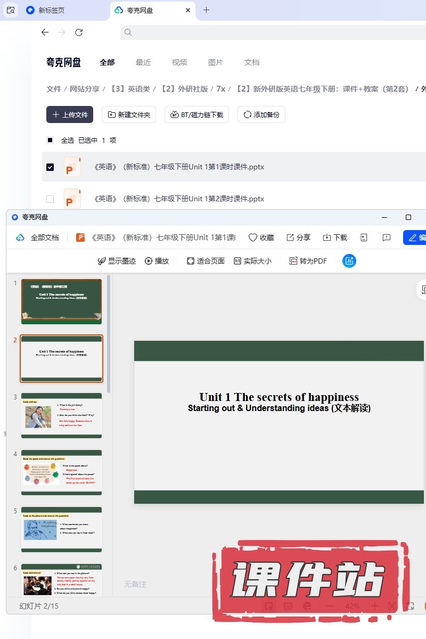Click the share (分享) icon
The width and height of the screenshot is (426, 639).
tap(290, 237)
